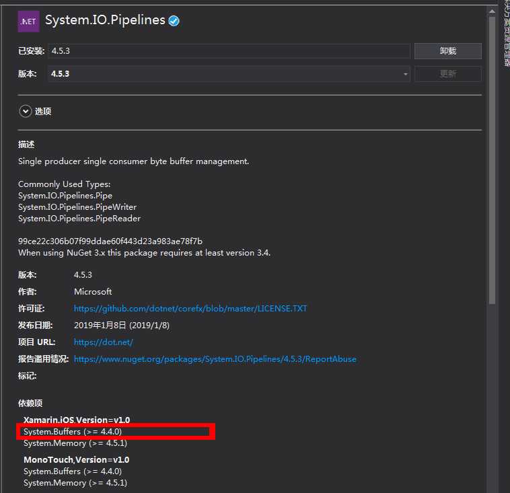Click the System.IO.Pipelines package title
Image resolution: width=510 pixels, height=493 pixels.
(x=105, y=20)
